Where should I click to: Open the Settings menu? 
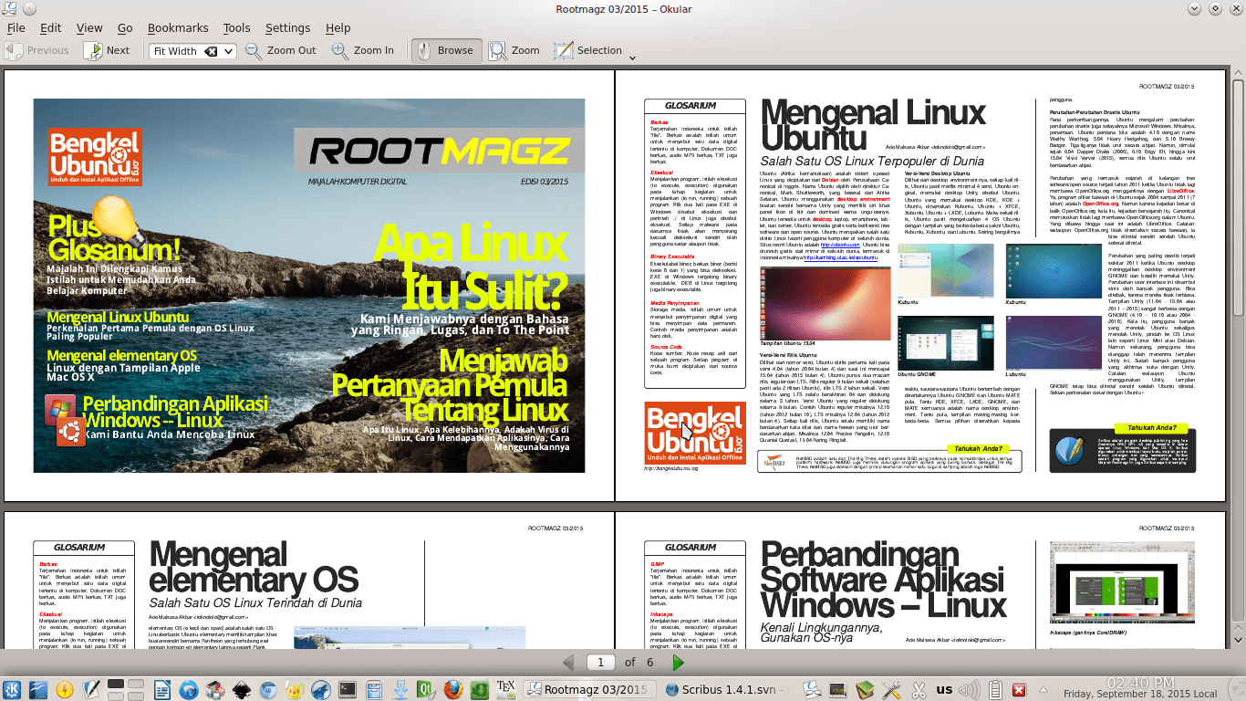pos(287,28)
